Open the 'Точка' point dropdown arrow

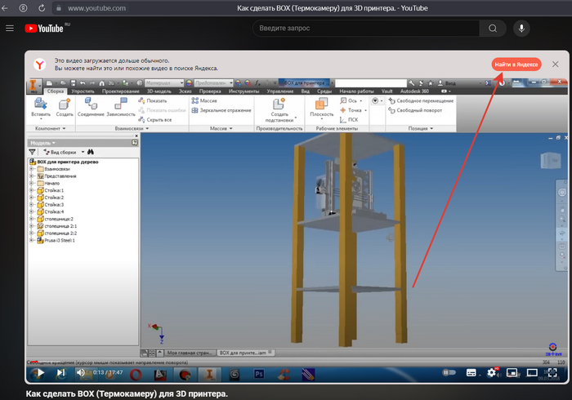point(365,110)
